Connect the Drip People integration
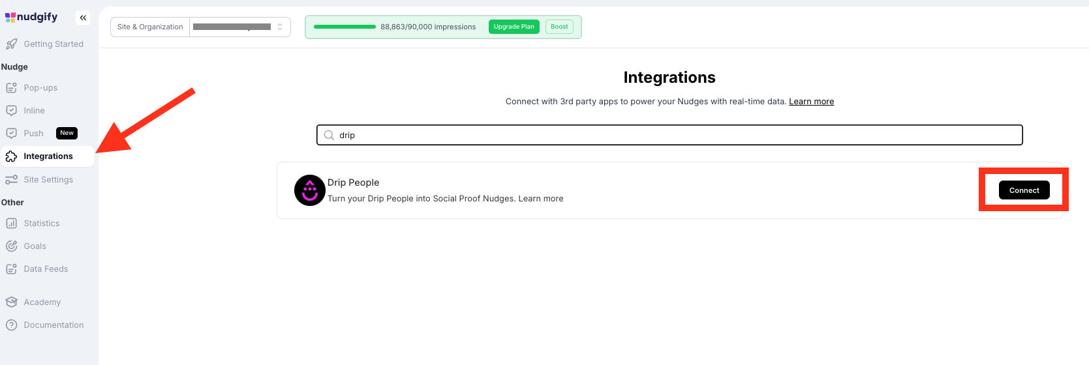 coord(1024,190)
